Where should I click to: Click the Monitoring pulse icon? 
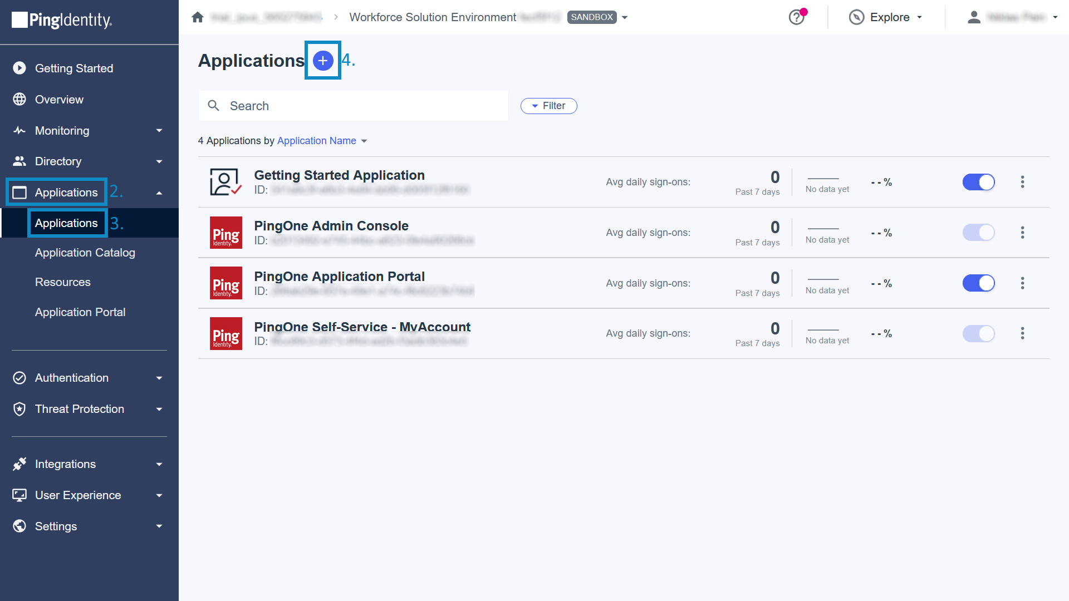coord(19,130)
